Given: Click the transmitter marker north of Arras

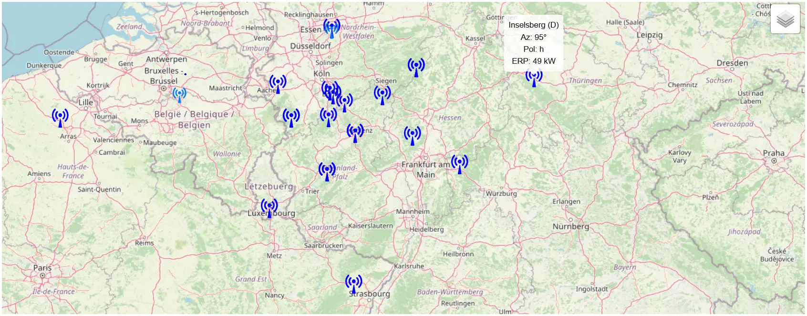Looking at the screenshot, I should pyautogui.click(x=60, y=118).
